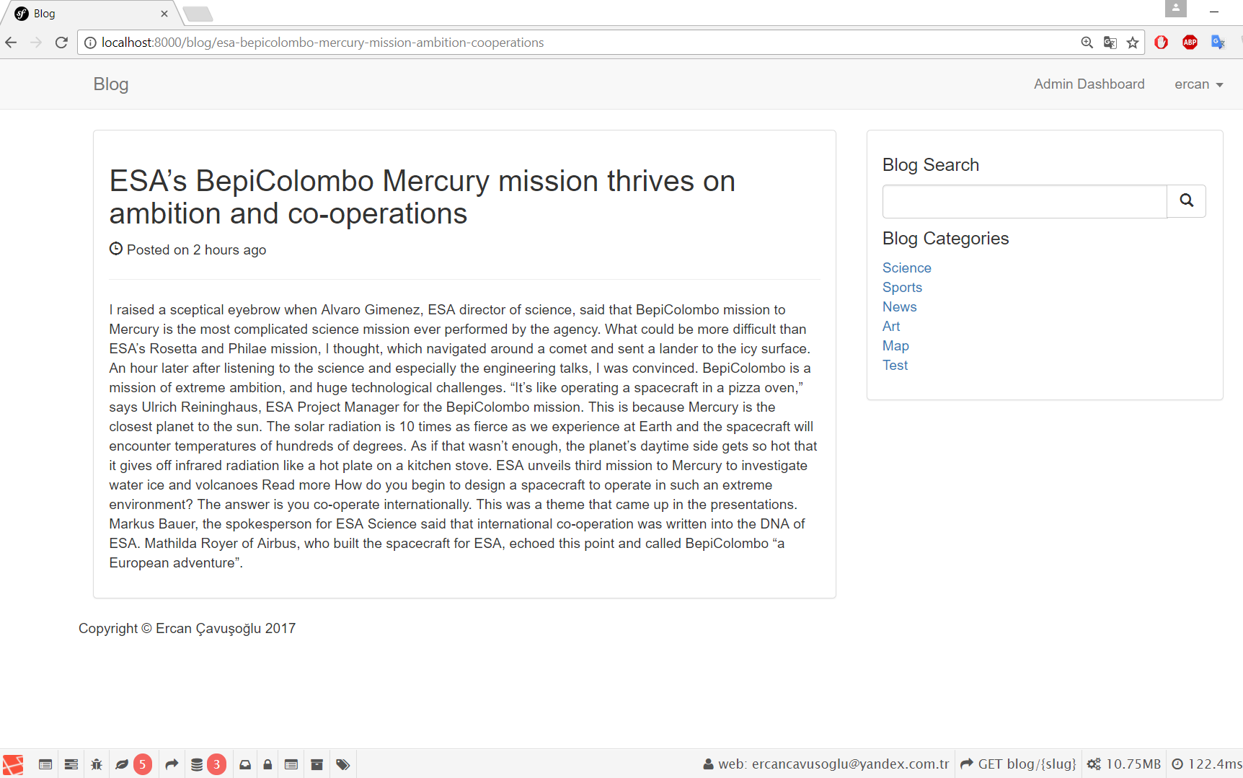Click the Google Translate extension icon

[1218, 43]
